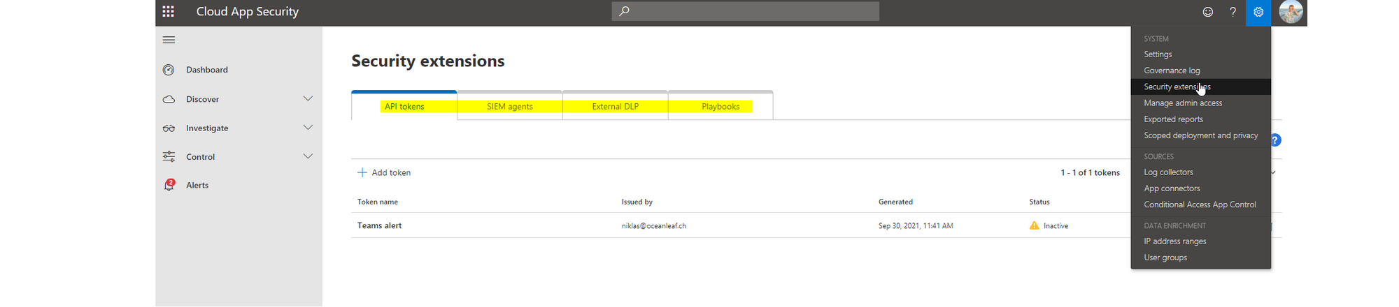Click the 1 - 1 of 1 tokens counter
1399x307 pixels.
click(x=1090, y=172)
